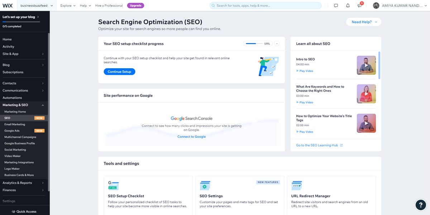Click the user profile avatar
This screenshot has height=215, width=430.
tap(376, 6)
